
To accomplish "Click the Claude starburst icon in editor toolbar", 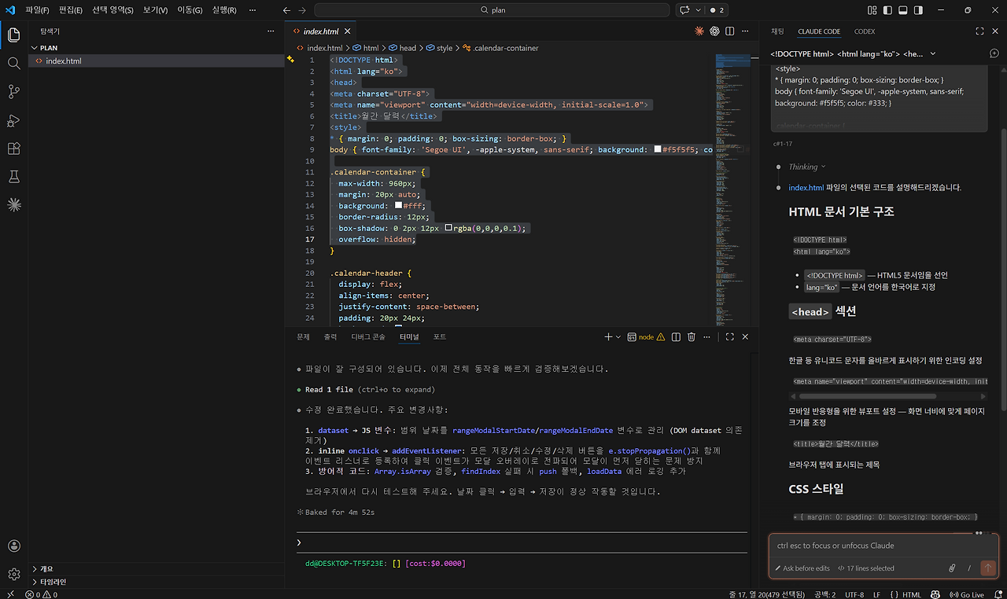I will [699, 31].
